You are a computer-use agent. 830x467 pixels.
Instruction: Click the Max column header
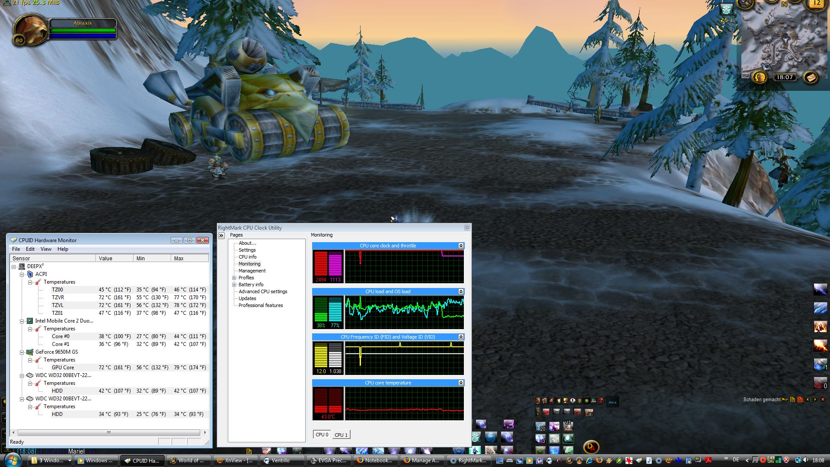(190, 258)
